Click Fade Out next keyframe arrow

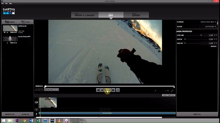tap(216, 43)
